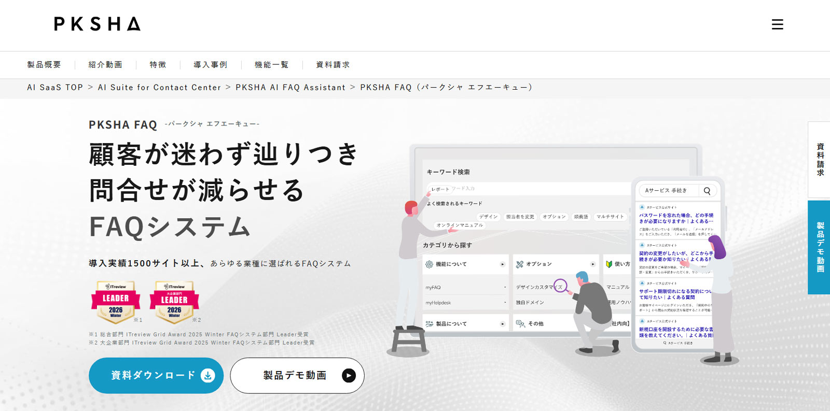This screenshot has width=830, height=411.
Task: Open パスワードを忘れた場合 FAQ result
Action: (676, 218)
